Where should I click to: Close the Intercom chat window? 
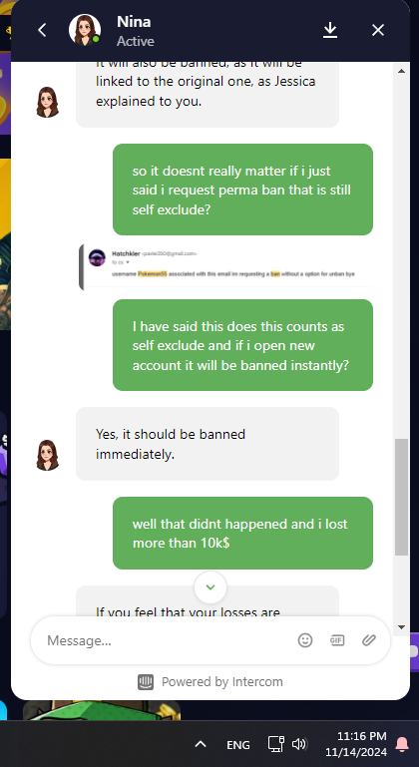(378, 30)
